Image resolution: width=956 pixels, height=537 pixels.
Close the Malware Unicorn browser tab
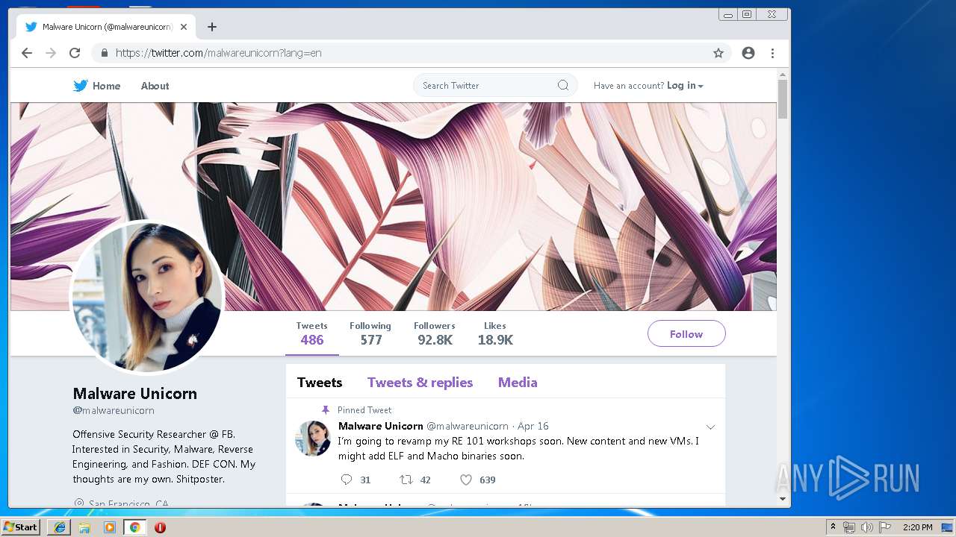pos(184,27)
